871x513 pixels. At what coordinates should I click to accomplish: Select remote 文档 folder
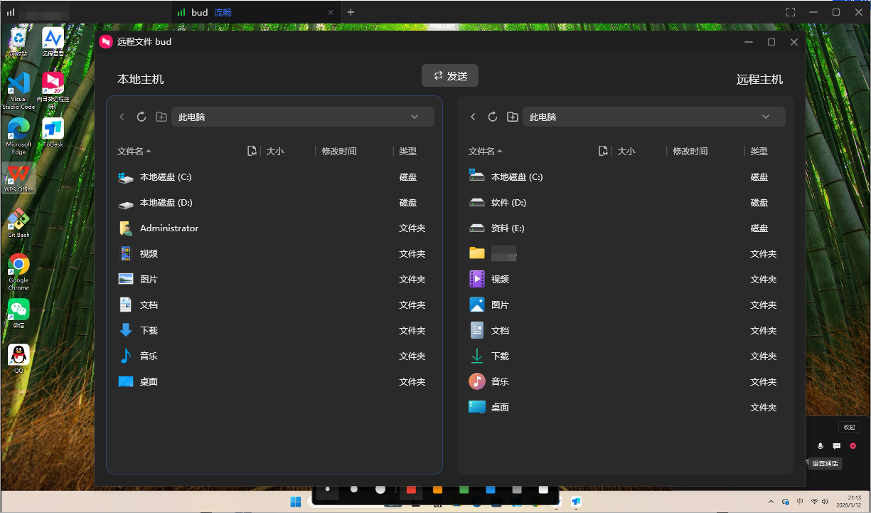point(626,331)
